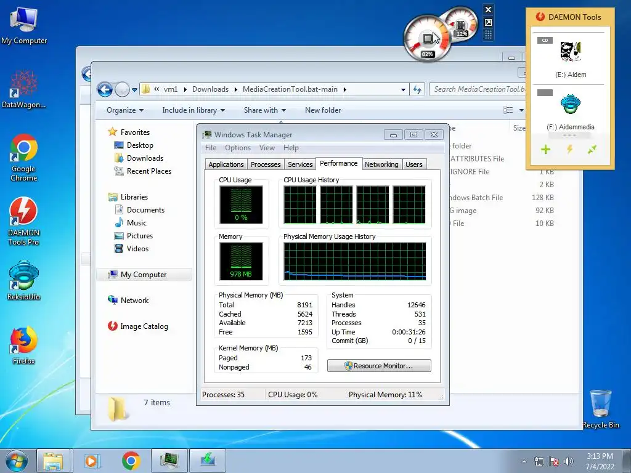The image size is (631, 473).
Task: Select the (F:) Aidemmedia virtual drive
Action: [x=571, y=110]
